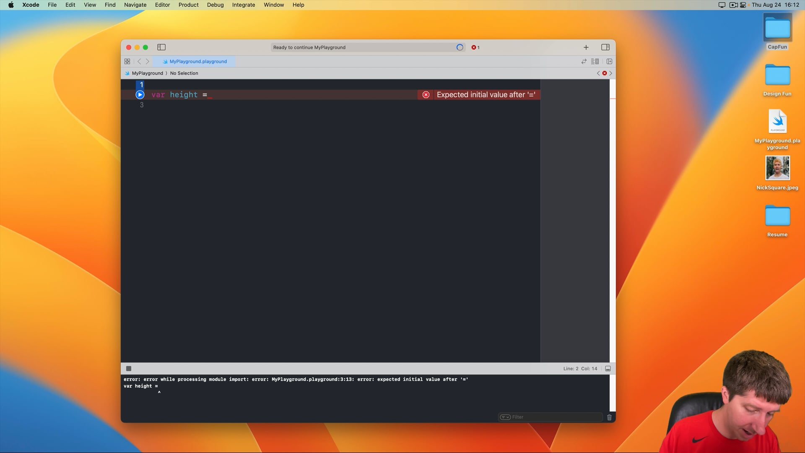Image resolution: width=805 pixels, height=453 pixels.
Task: Open the Product menu
Action: [188, 5]
